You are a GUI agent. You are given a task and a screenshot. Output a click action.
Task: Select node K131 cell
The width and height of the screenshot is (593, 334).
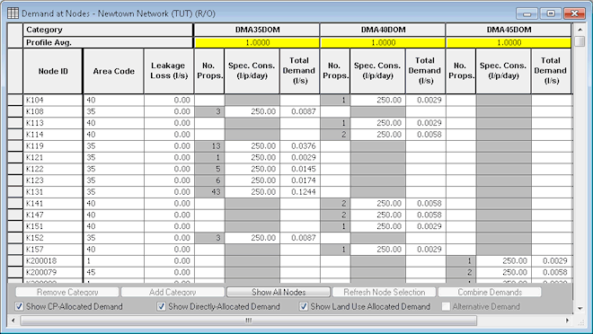point(53,192)
